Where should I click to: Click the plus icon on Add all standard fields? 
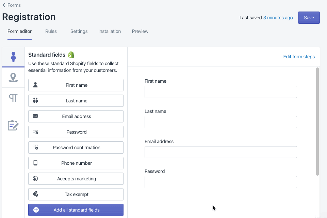coord(36,210)
